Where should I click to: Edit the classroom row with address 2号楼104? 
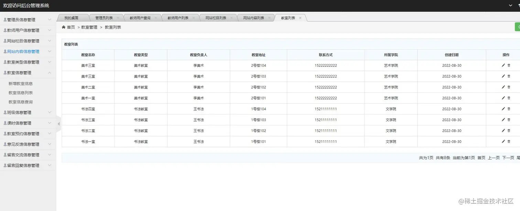pos(503,65)
